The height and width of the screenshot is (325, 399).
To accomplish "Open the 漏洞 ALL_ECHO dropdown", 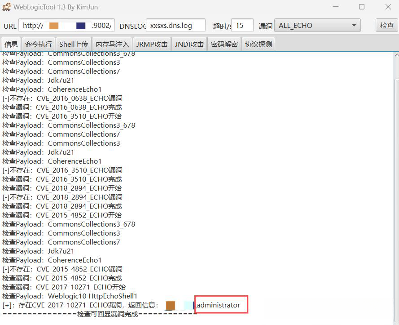I will click(x=317, y=25).
